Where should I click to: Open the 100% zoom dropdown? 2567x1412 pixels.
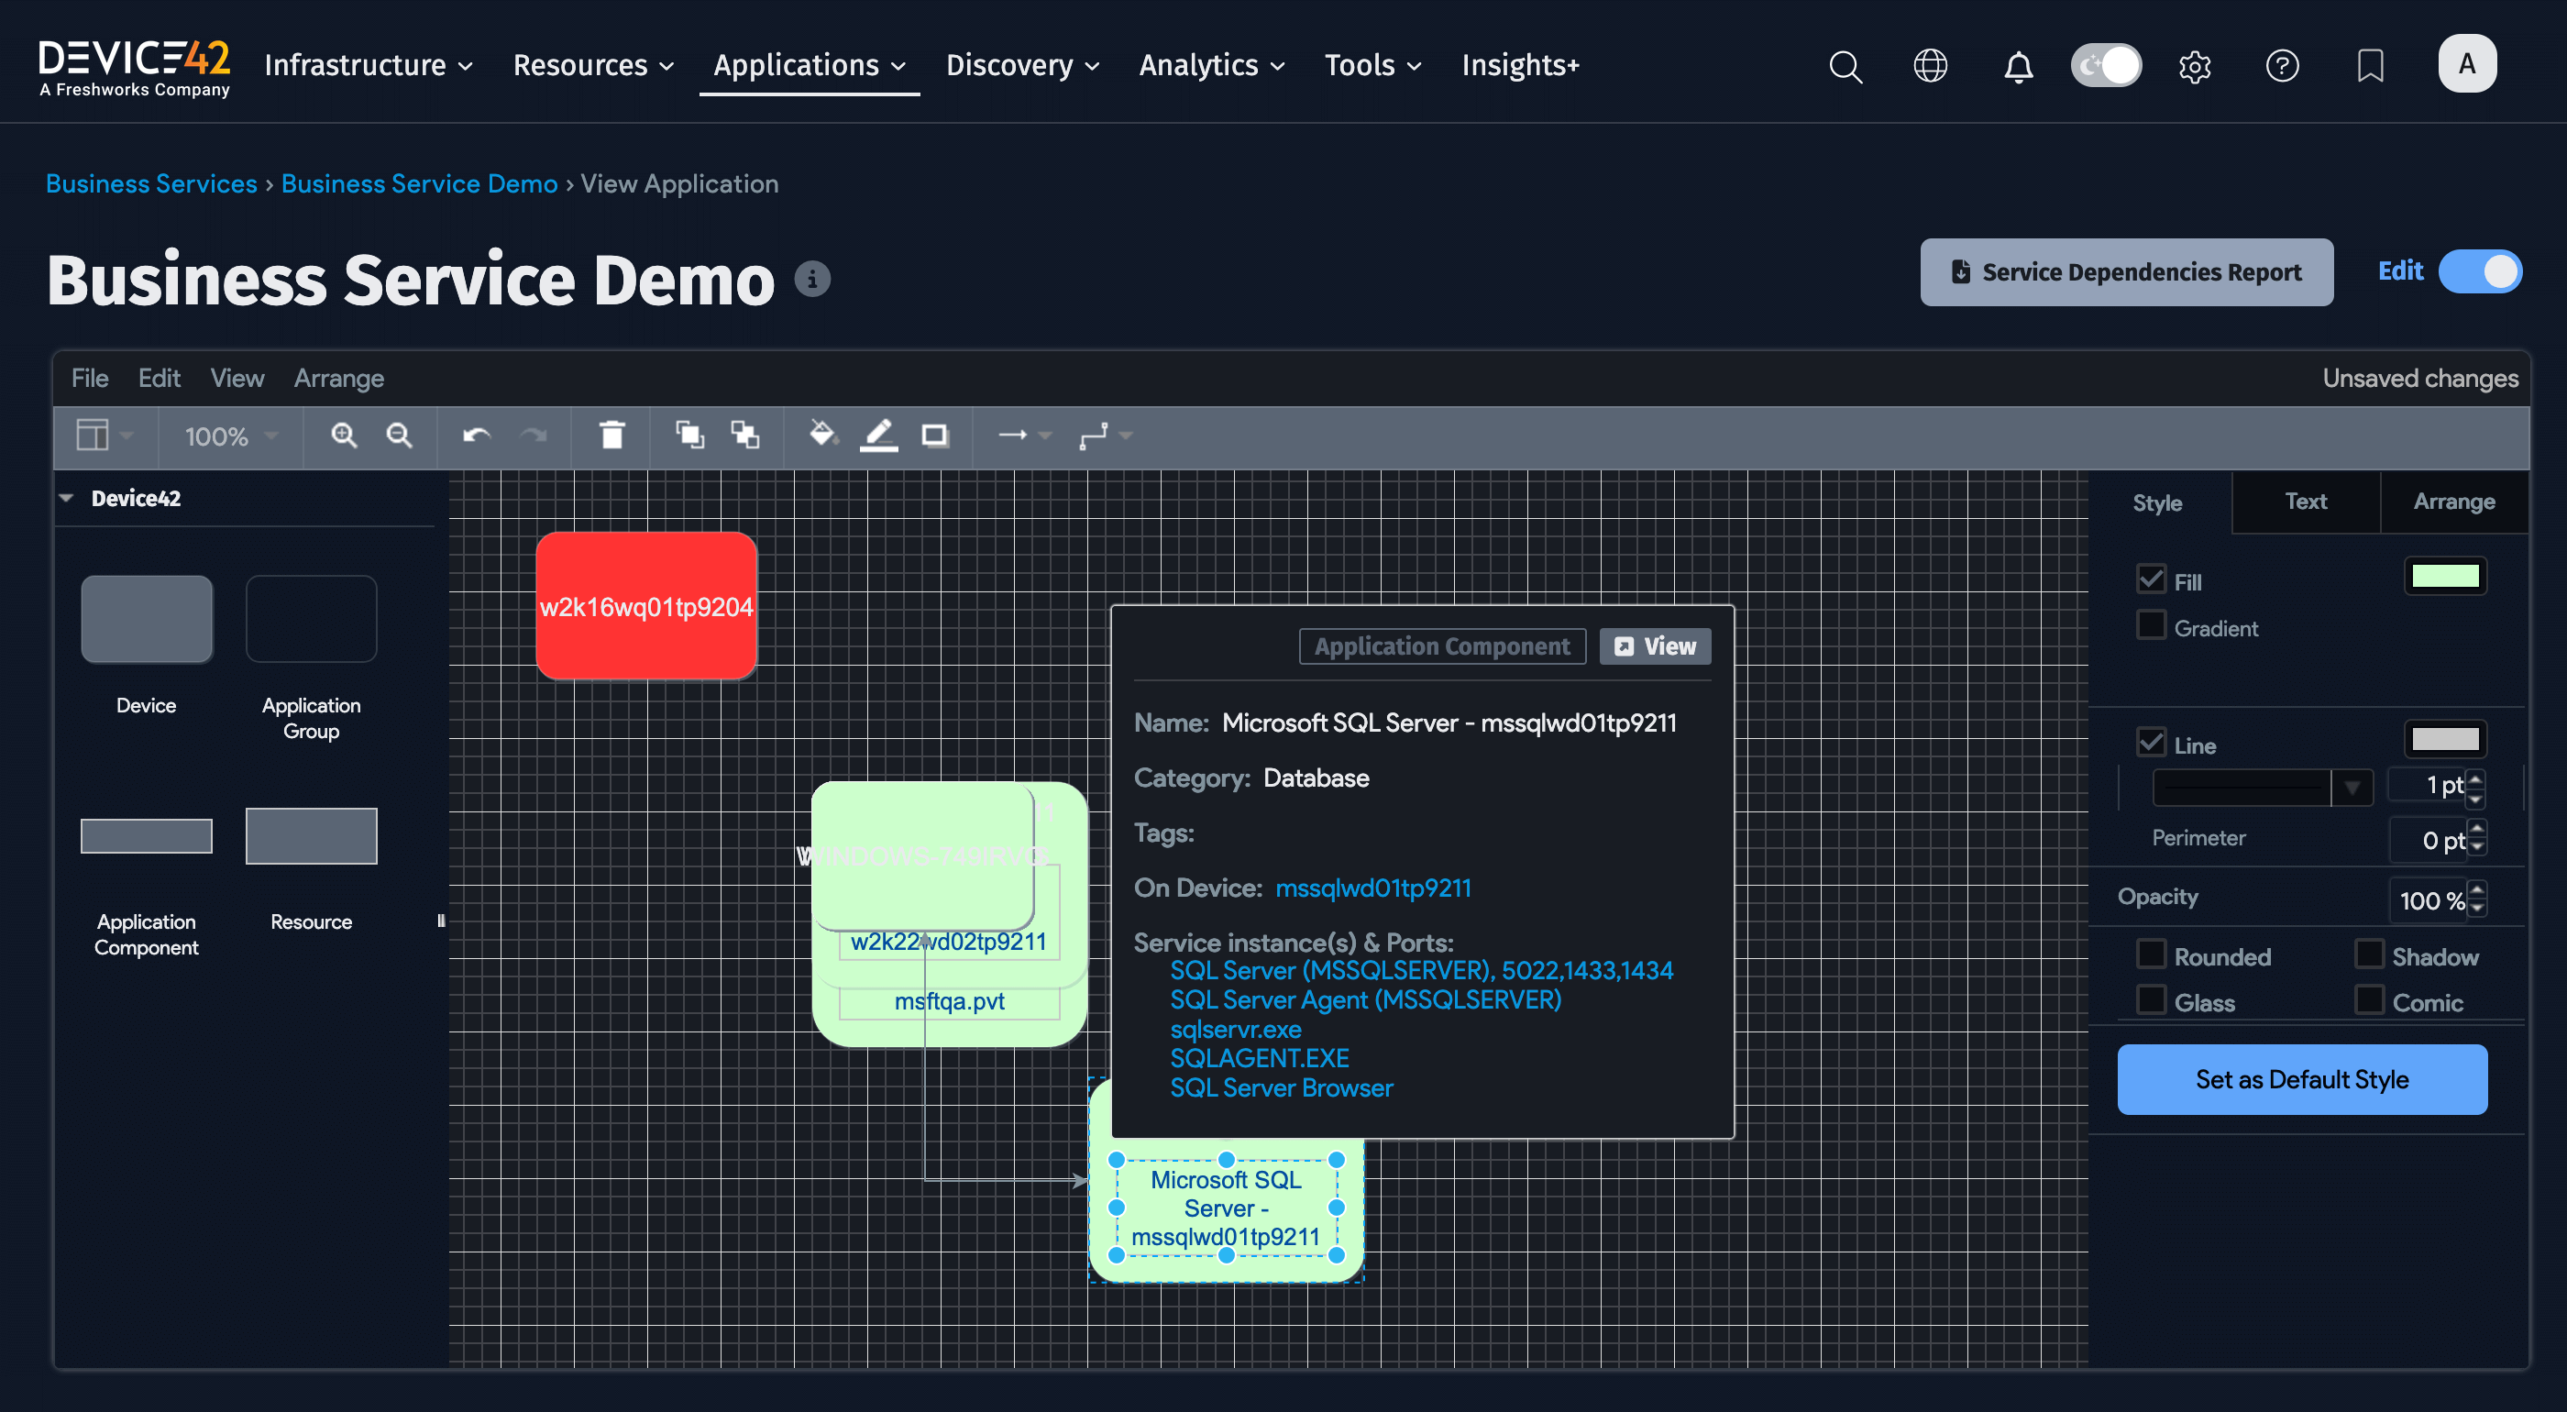pos(230,436)
